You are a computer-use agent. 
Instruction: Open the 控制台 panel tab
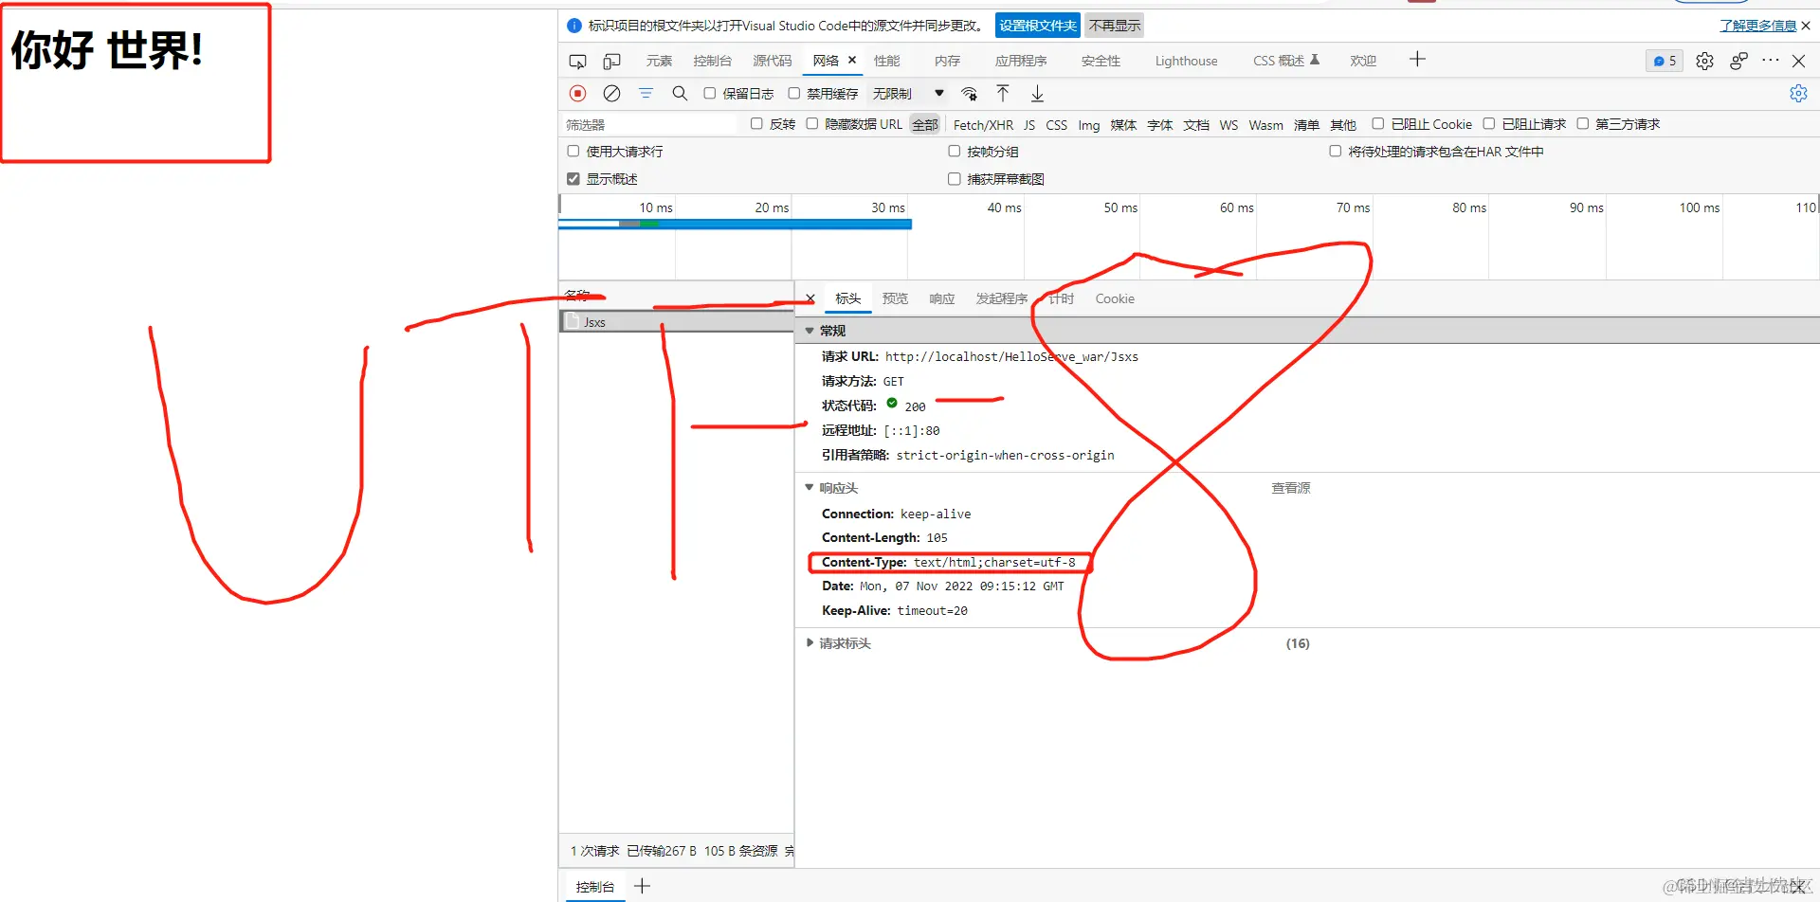[712, 62]
